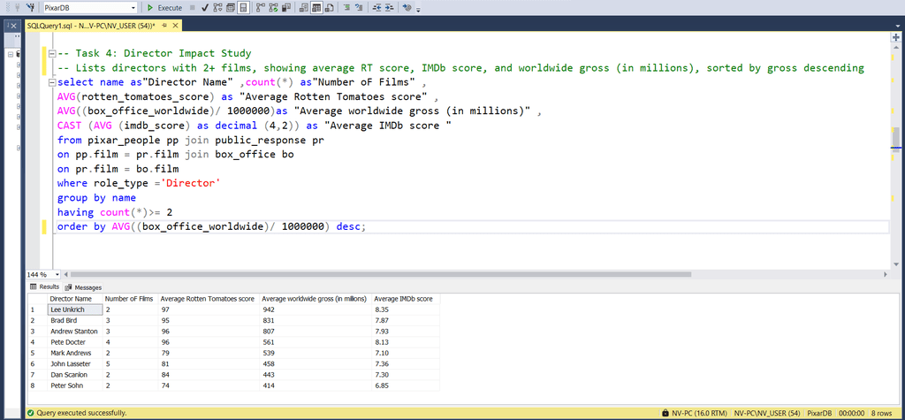The height and width of the screenshot is (420, 905).
Task: Toggle Results to Grid output mode
Action: point(316,8)
